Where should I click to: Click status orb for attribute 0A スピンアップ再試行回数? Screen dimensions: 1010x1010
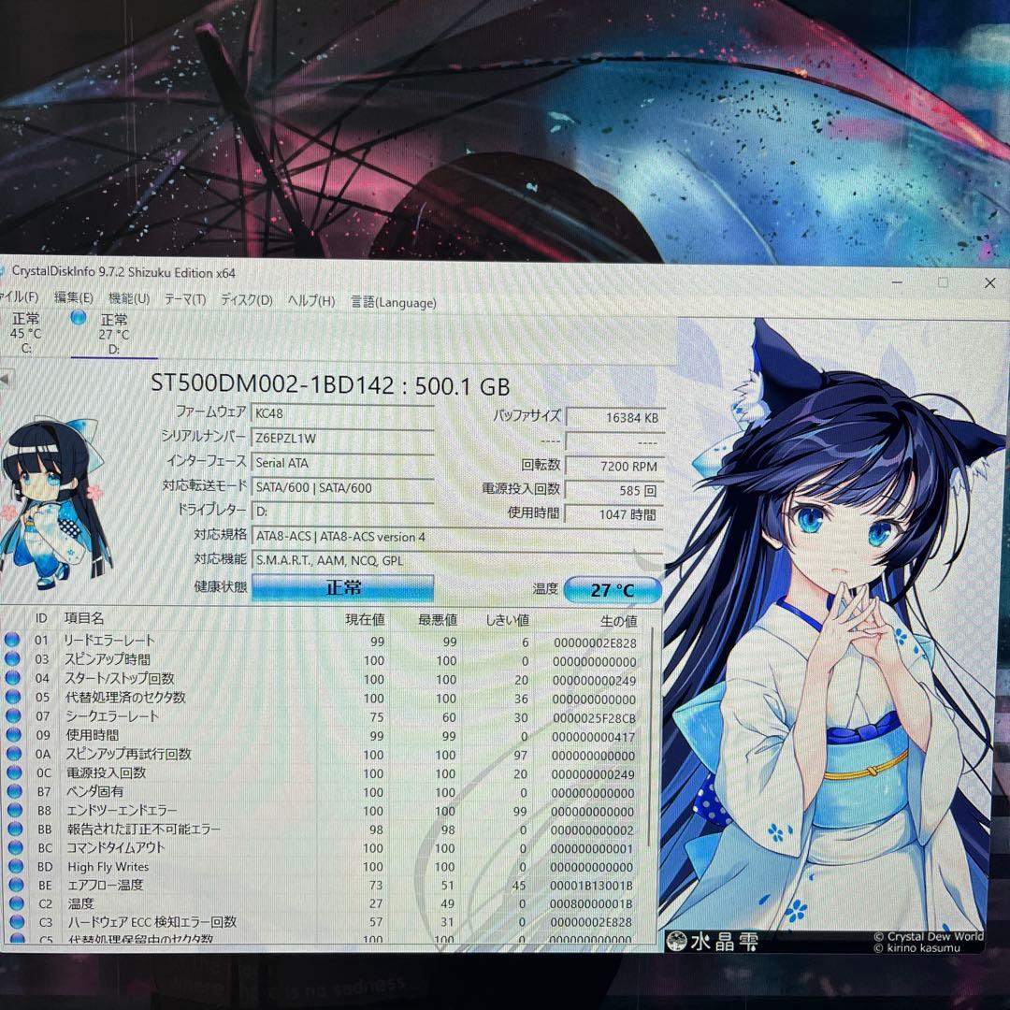(13, 753)
